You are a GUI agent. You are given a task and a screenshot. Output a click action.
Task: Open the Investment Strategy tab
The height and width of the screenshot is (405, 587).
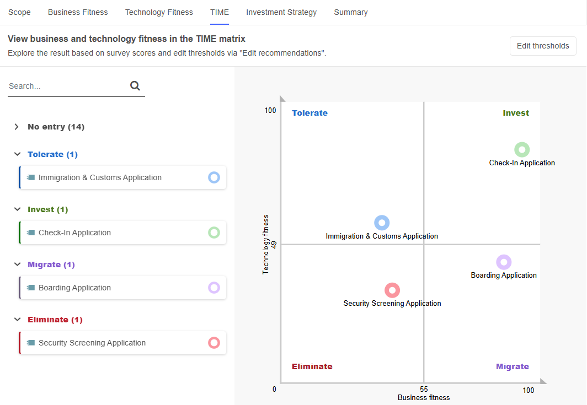point(281,12)
